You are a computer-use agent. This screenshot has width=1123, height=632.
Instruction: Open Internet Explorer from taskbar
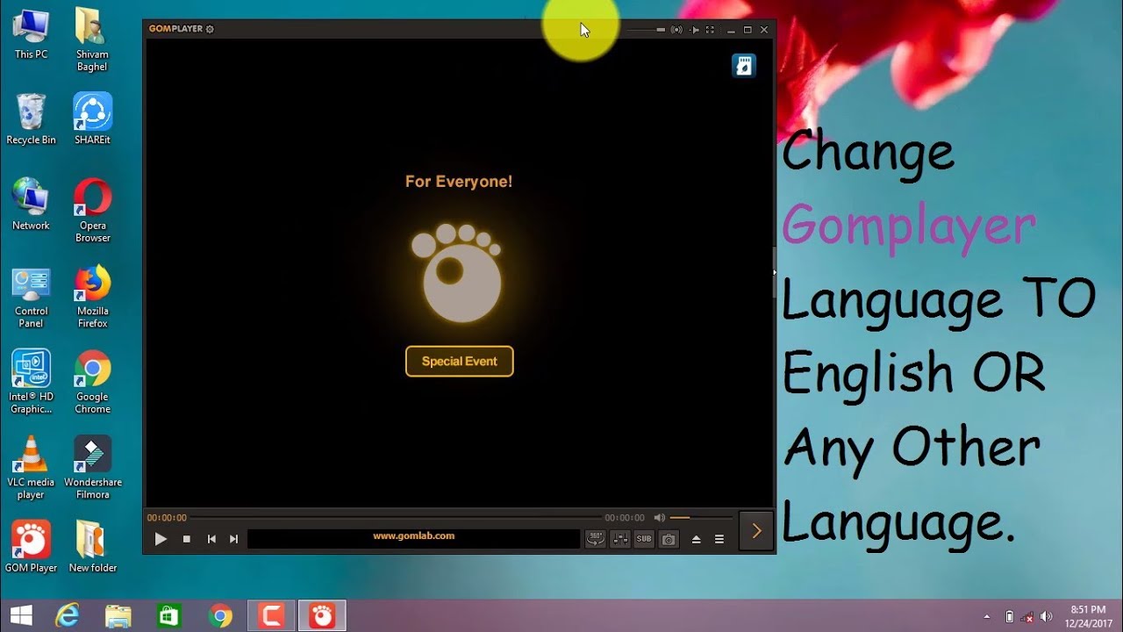(x=68, y=616)
